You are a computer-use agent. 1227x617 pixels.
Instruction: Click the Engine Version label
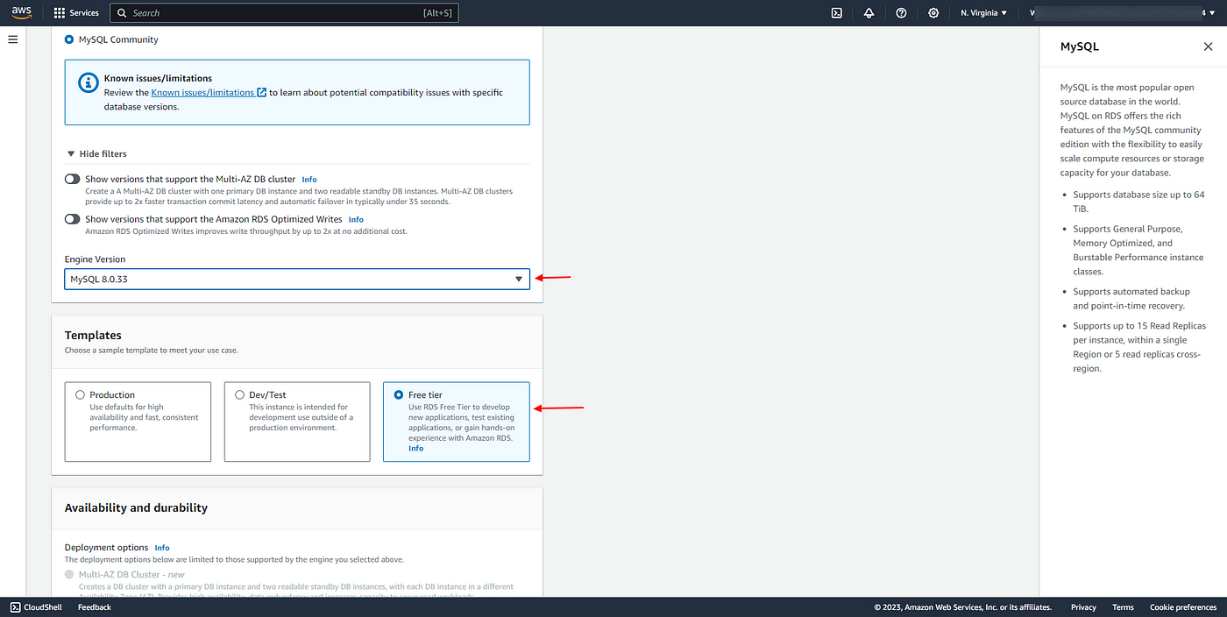pyautogui.click(x=95, y=259)
